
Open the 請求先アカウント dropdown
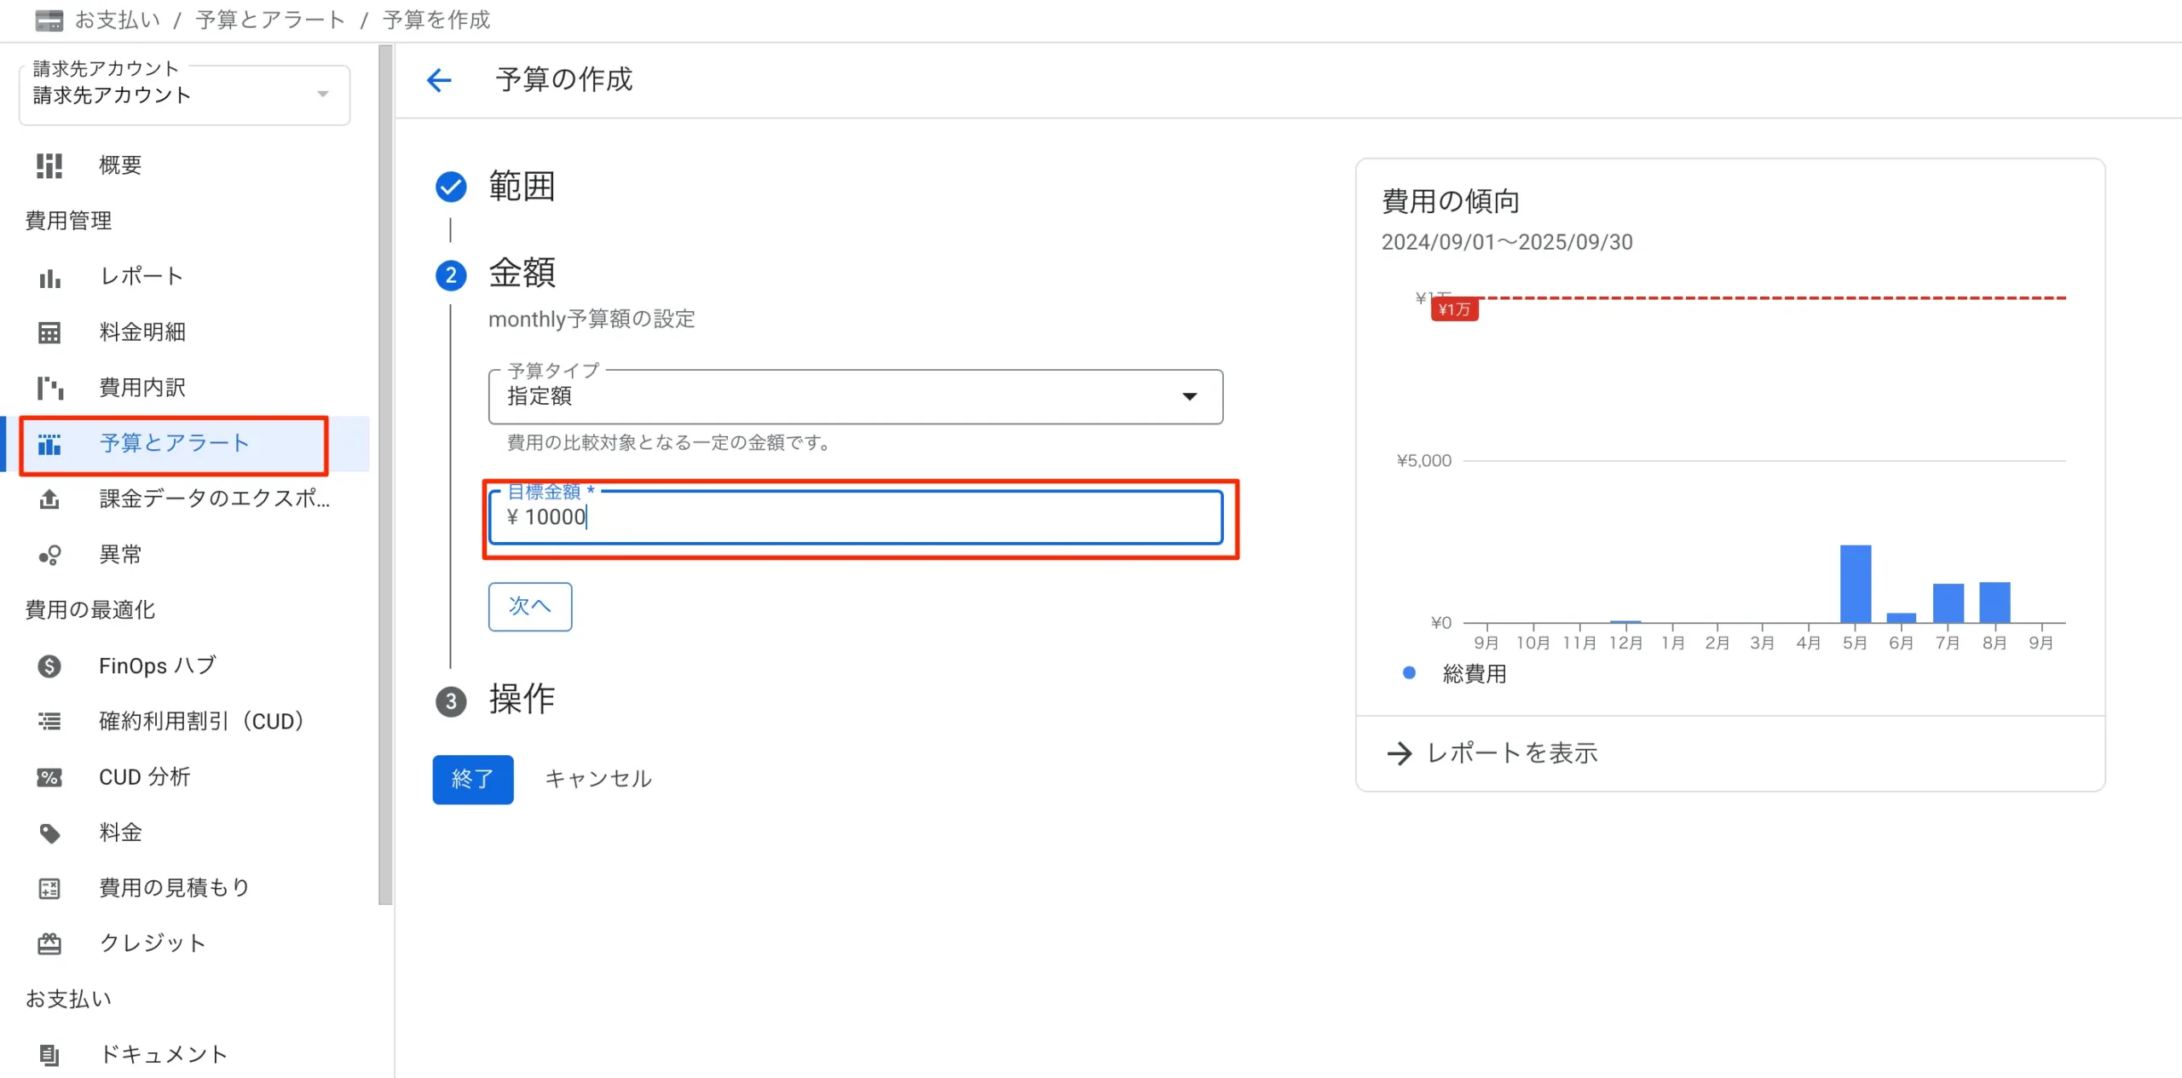point(184,95)
